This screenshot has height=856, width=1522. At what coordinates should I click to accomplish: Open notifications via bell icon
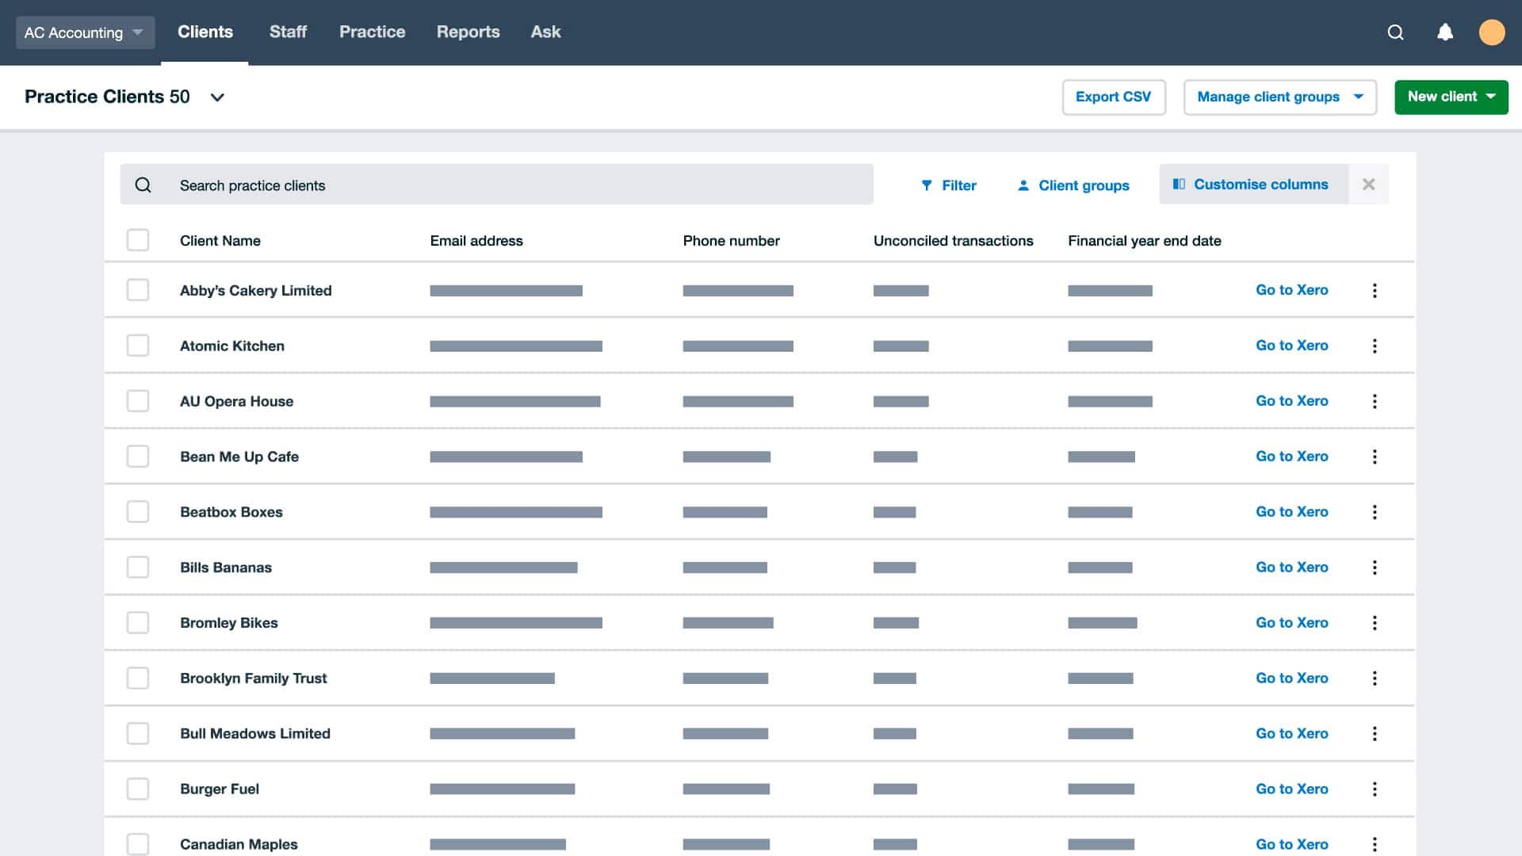click(x=1445, y=32)
